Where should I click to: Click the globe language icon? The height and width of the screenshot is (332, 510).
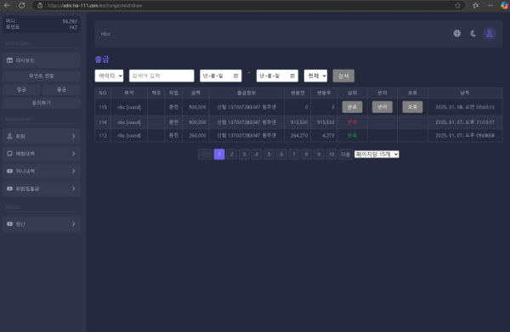[x=457, y=33]
